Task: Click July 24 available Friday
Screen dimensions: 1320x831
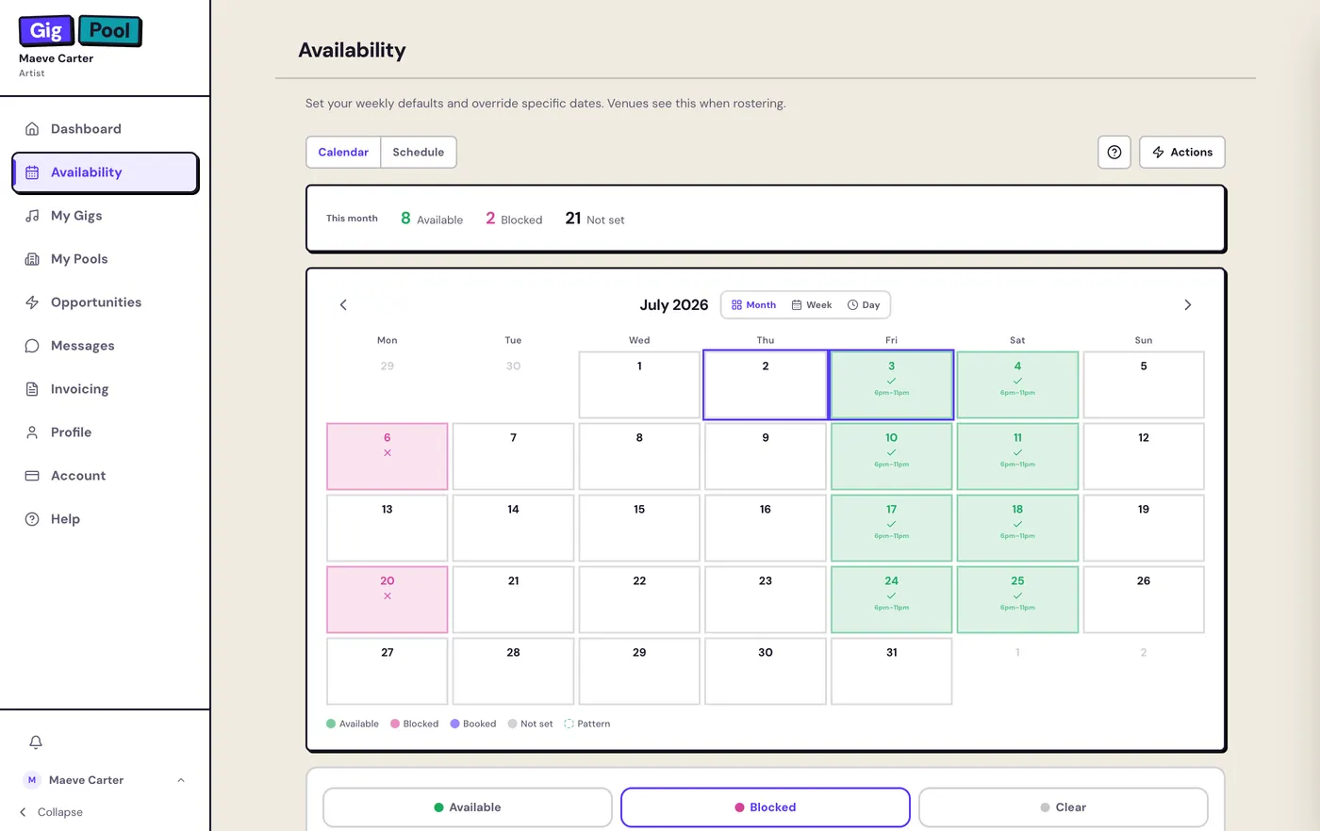Action: [x=892, y=599]
